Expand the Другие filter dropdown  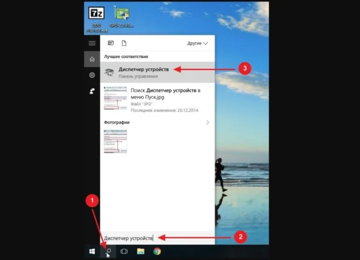[x=197, y=43]
